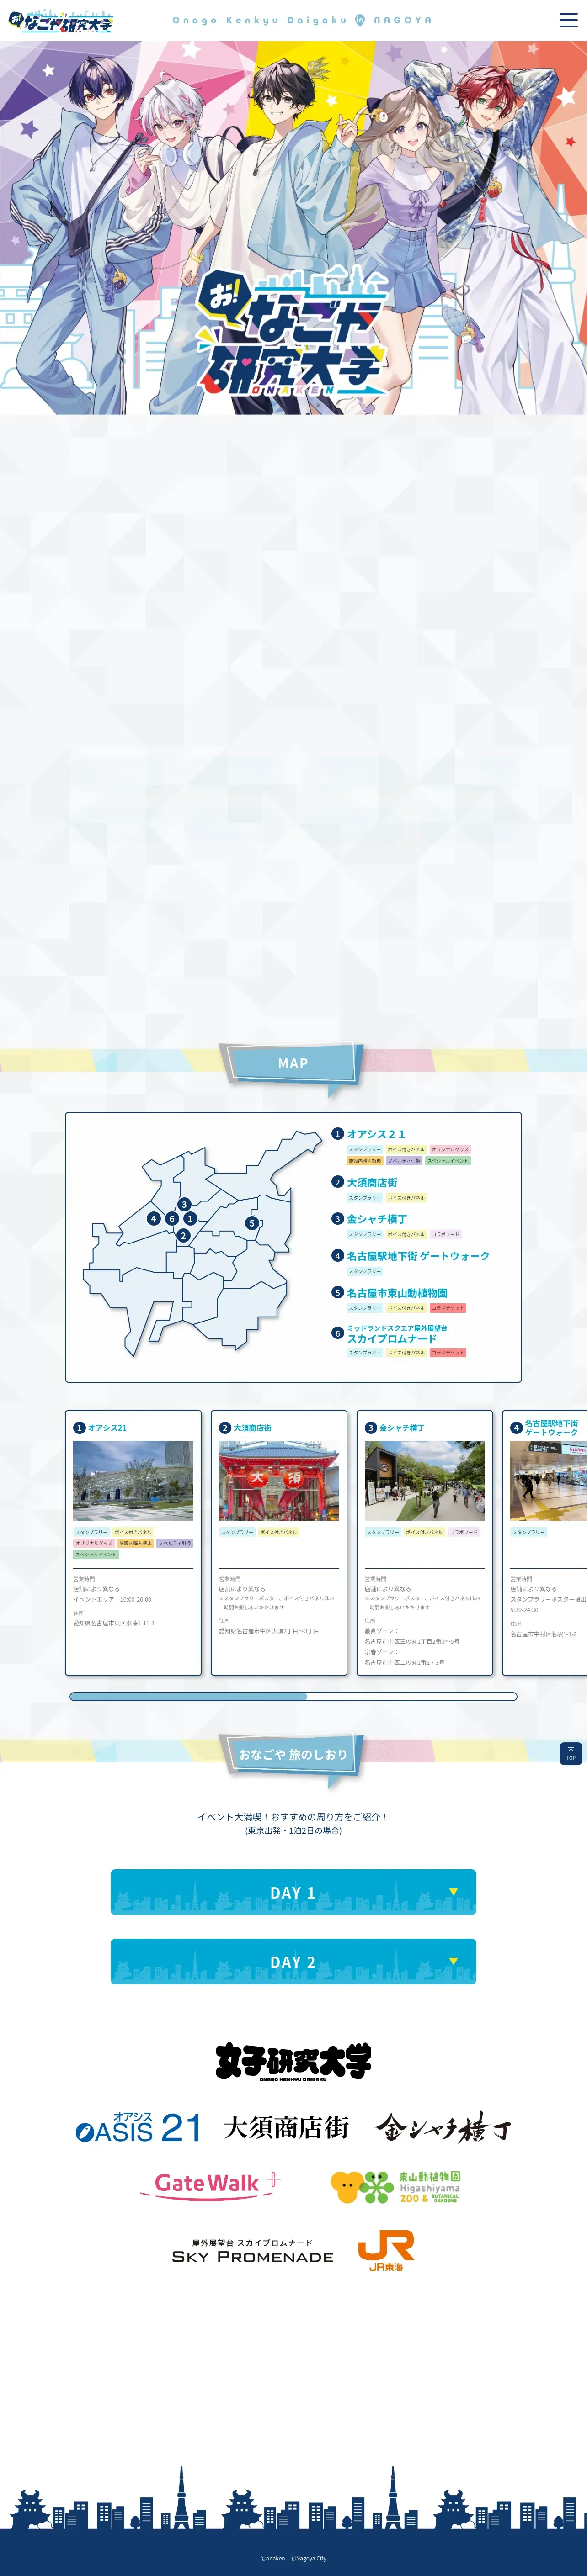Expand the DAY 1 itinerary accordion
Viewport: 587px width, 2576px height.
[x=293, y=1892]
